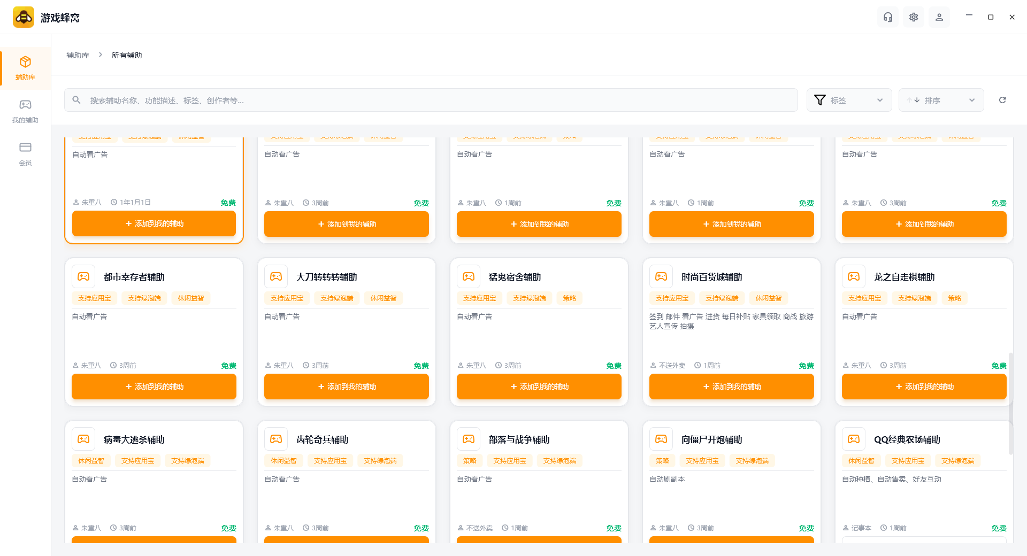The image size is (1027, 556).
Task: Click the funnel filter icon
Action: click(x=819, y=100)
